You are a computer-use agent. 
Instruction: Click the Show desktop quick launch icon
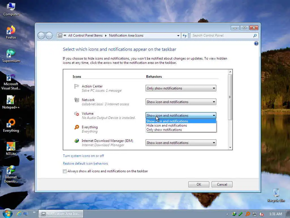tap(25, 214)
